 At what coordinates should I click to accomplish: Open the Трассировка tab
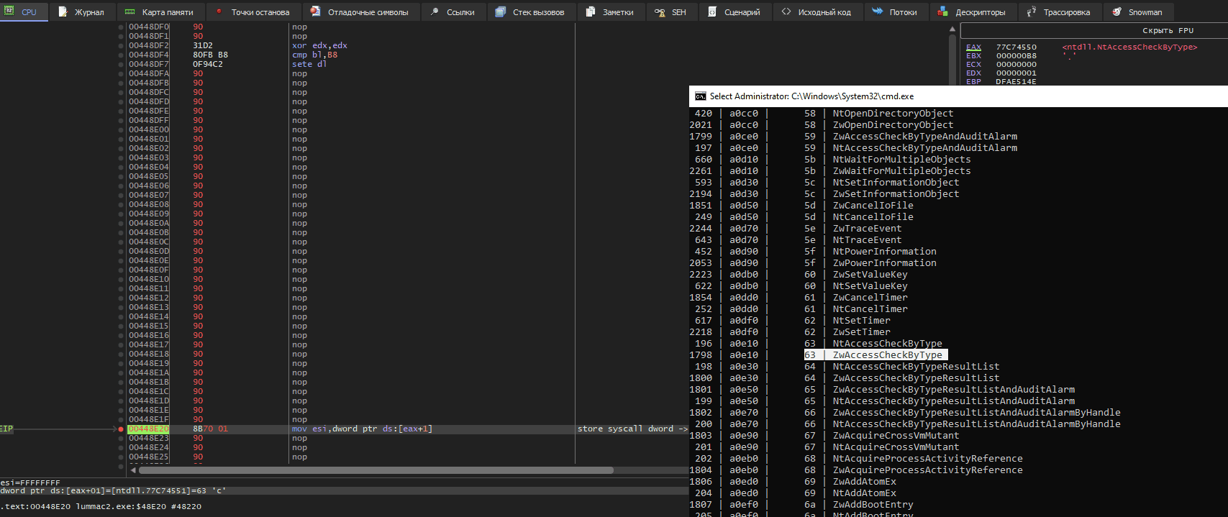tap(1059, 12)
